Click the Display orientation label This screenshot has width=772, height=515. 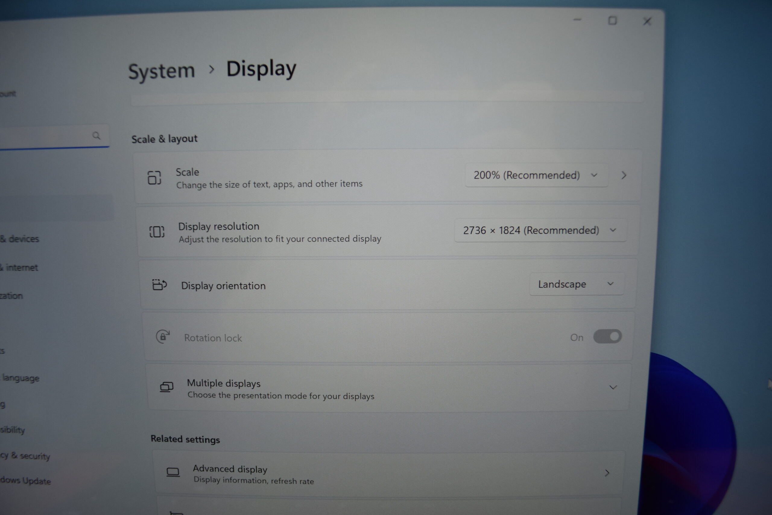223,286
